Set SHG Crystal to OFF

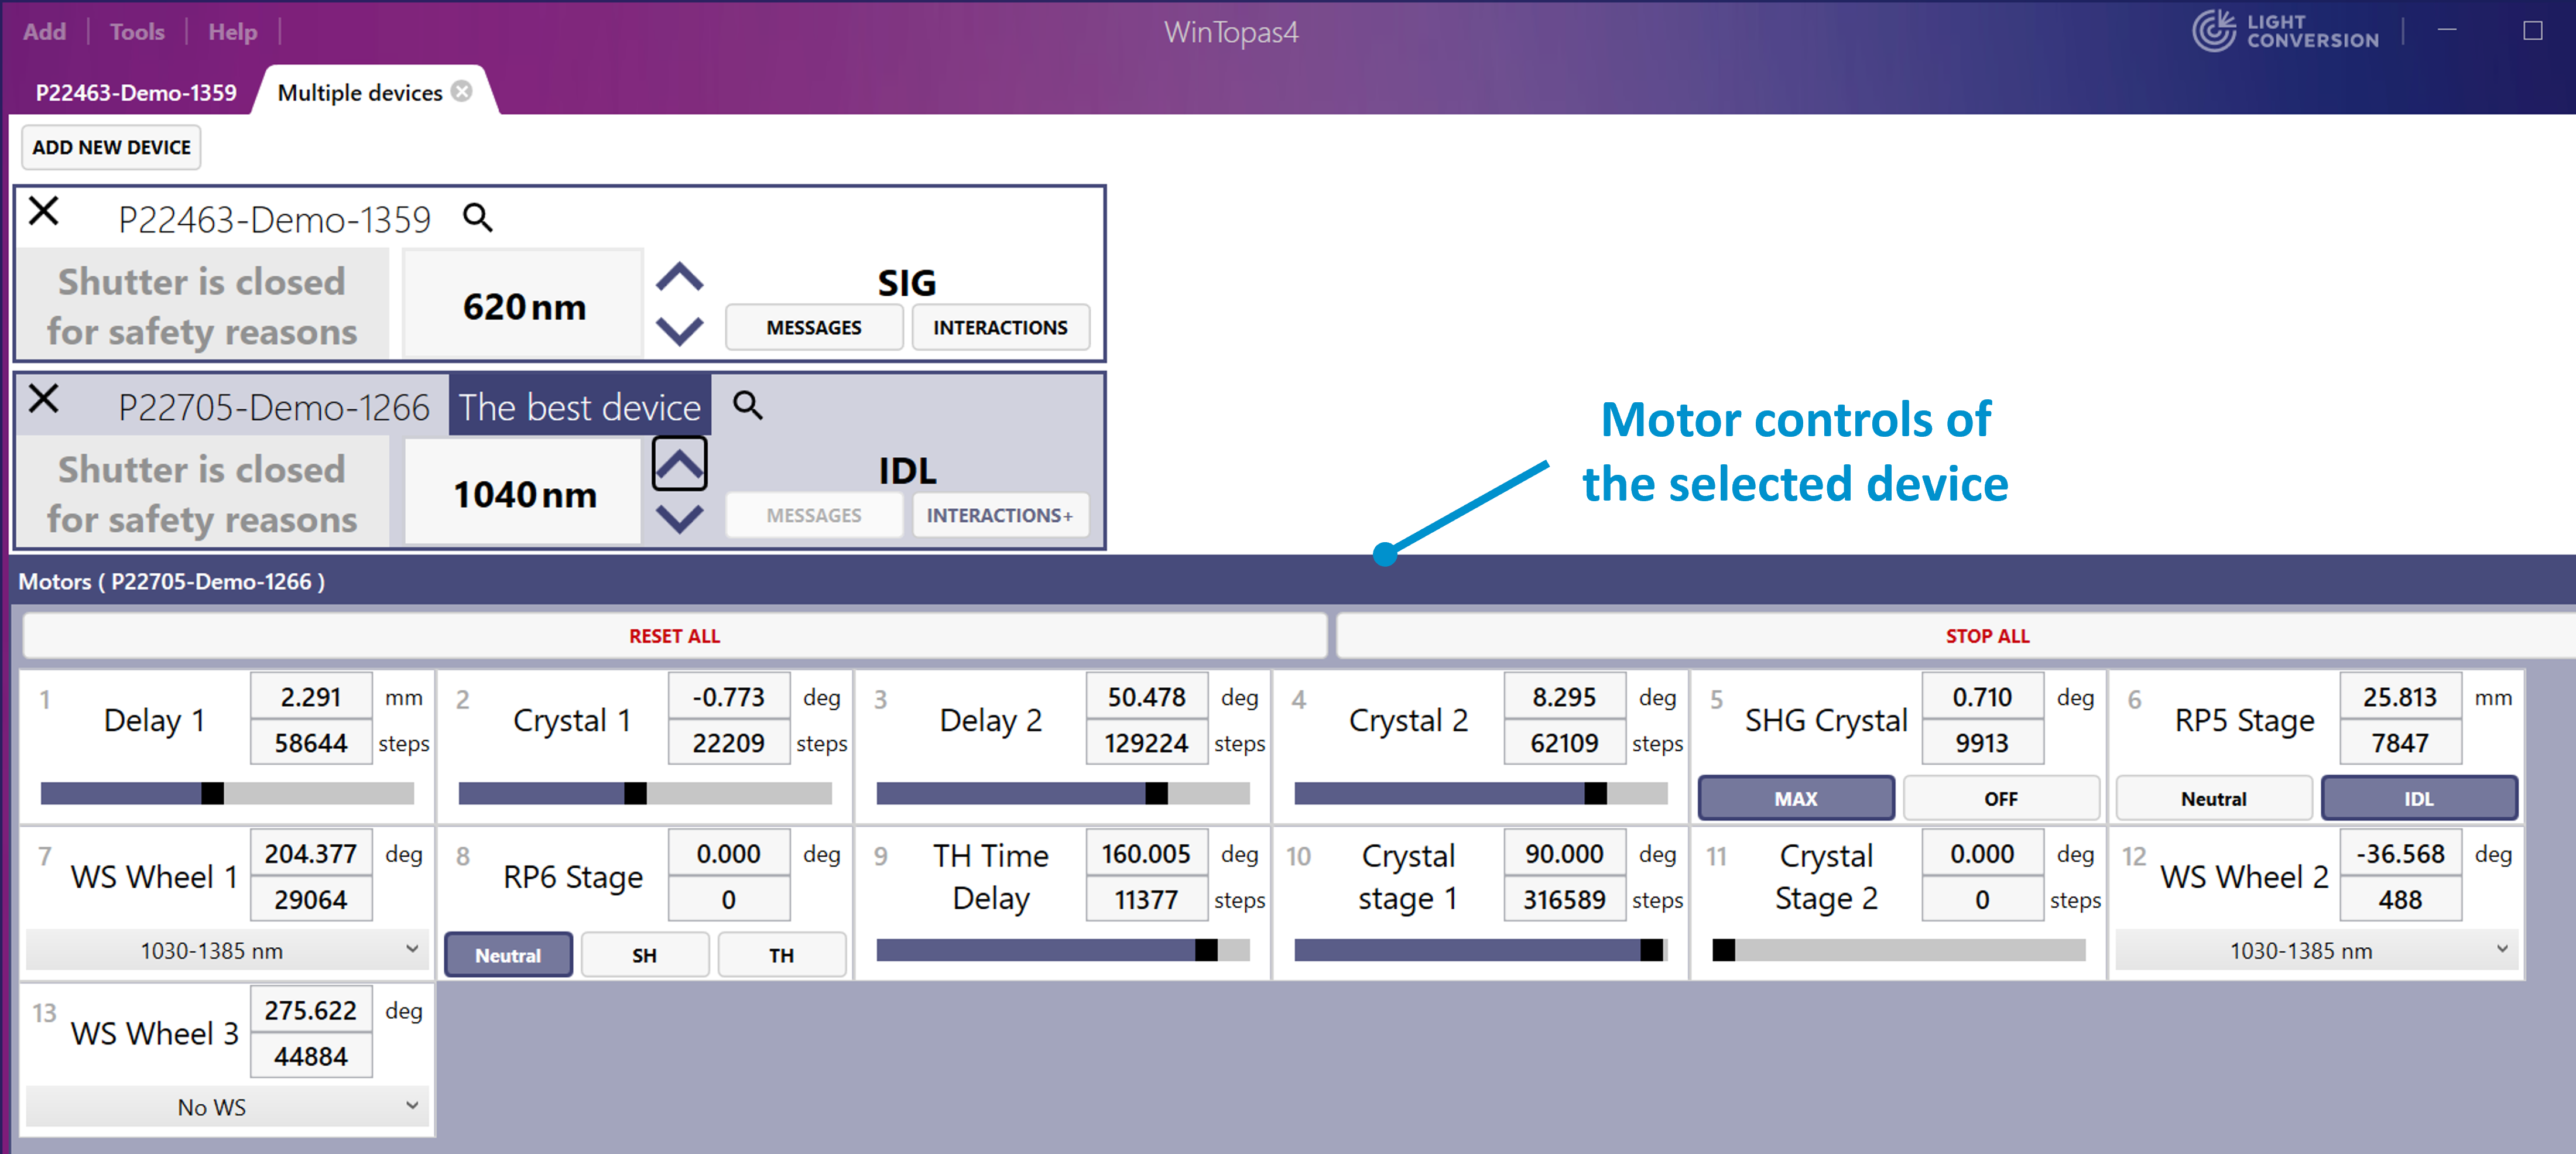click(x=2001, y=798)
